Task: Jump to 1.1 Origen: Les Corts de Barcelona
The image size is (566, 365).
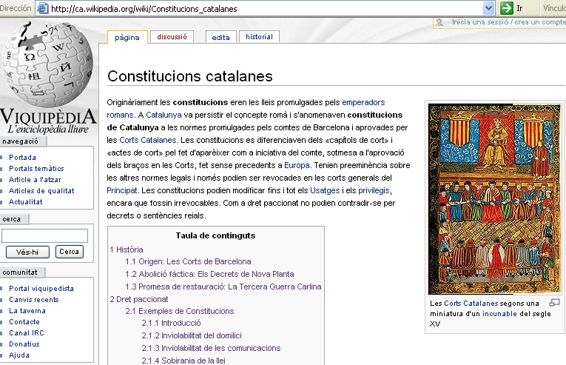Action: 188,261
